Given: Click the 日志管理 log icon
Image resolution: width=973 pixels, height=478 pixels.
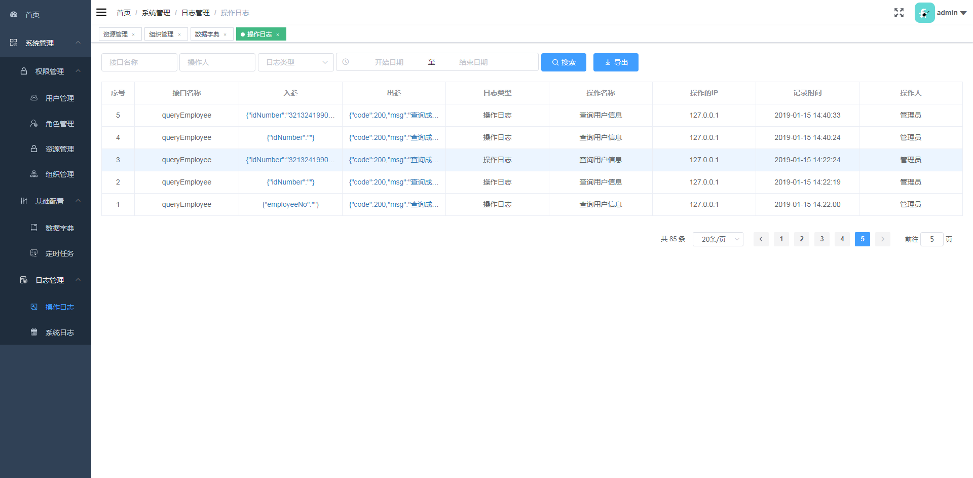Looking at the screenshot, I should (x=24, y=280).
